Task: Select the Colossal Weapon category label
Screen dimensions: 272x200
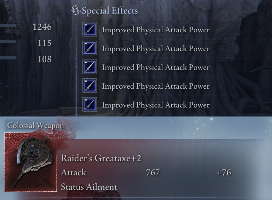Action: pyautogui.click(x=35, y=125)
